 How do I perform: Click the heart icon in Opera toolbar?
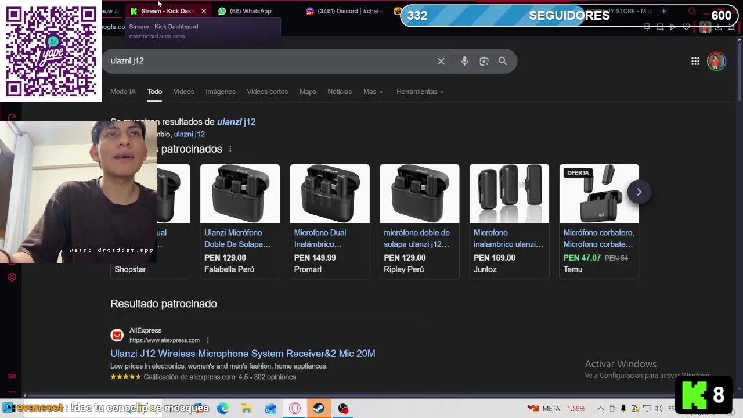686,27
